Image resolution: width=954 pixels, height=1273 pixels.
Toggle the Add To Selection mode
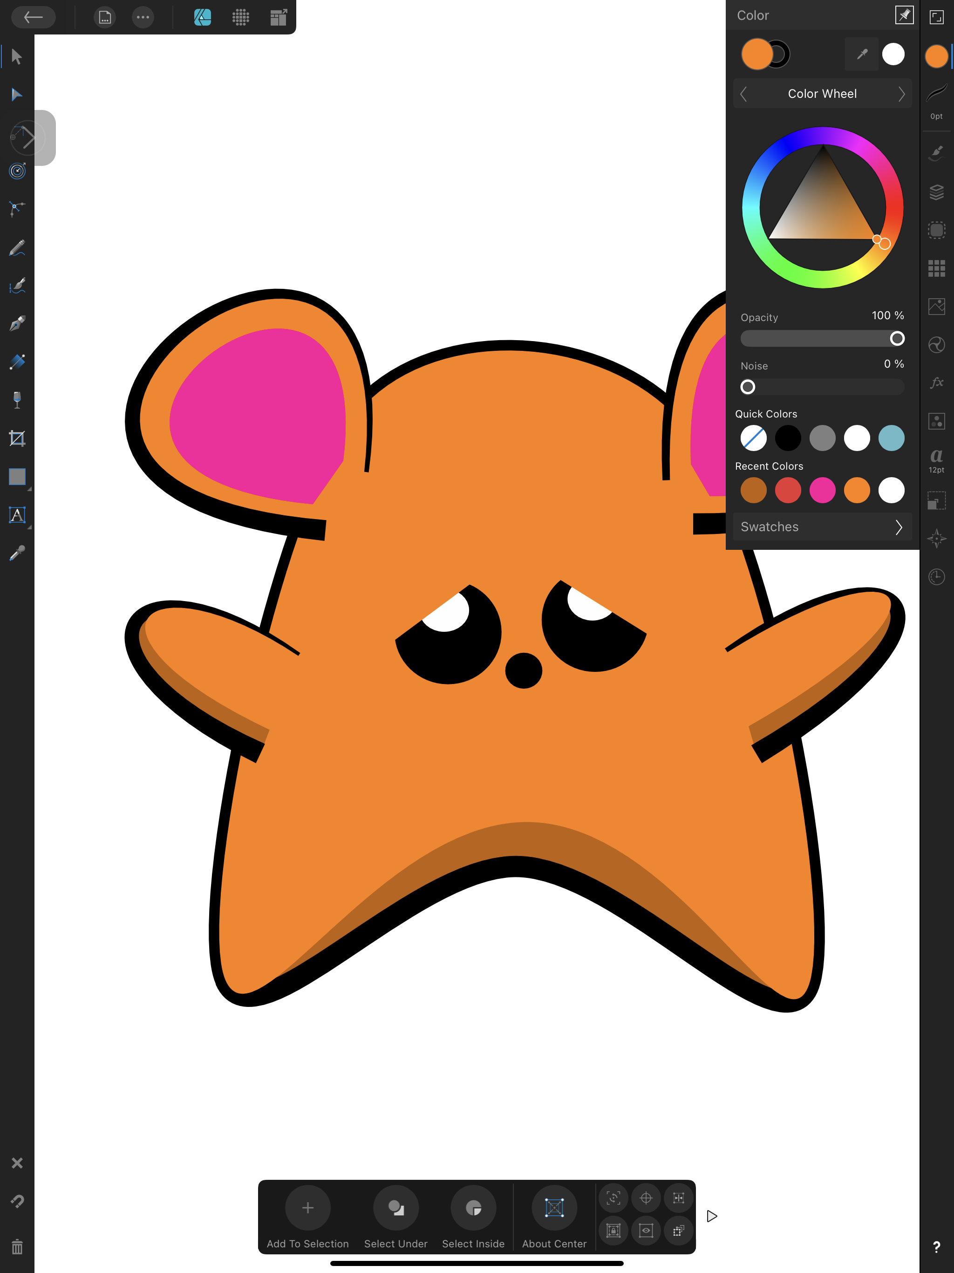(x=308, y=1207)
